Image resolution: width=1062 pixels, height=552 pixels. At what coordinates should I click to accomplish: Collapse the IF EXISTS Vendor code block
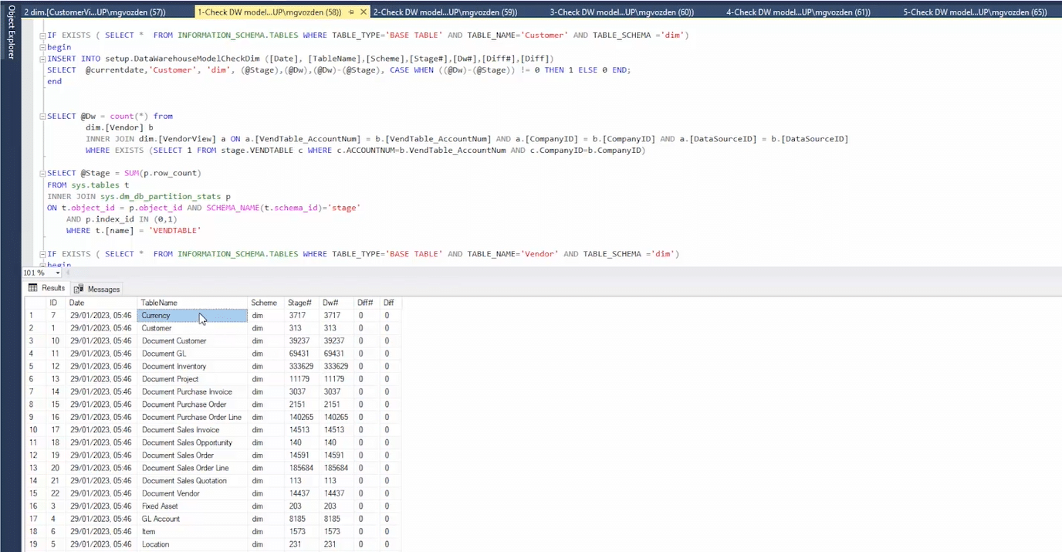pyautogui.click(x=42, y=254)
